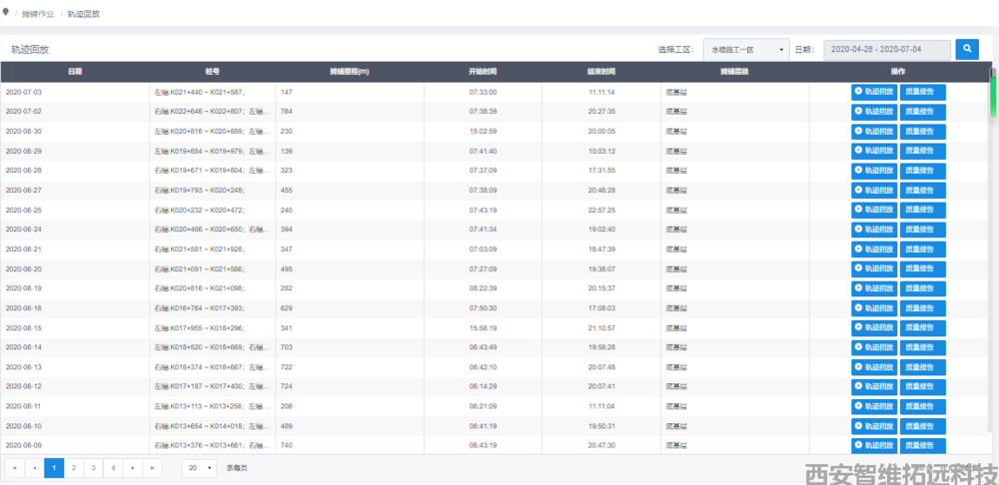Sort by the 开始时间 column header

pos(483,72)
